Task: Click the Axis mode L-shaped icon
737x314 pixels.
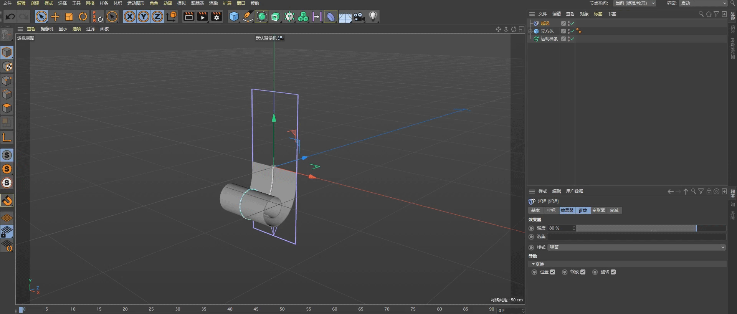Action: point(7,137)
